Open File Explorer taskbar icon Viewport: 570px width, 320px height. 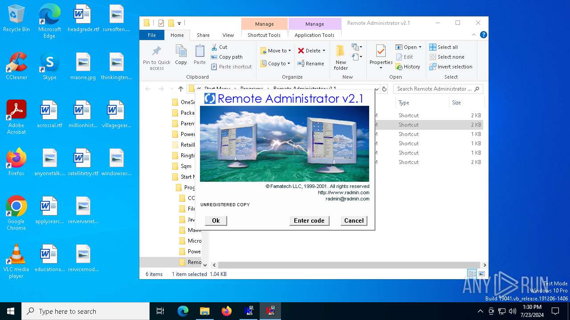coord(204,311)
